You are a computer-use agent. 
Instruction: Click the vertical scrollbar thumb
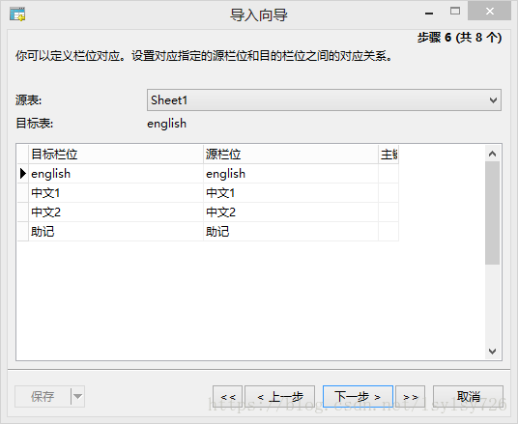pos(492,213)
